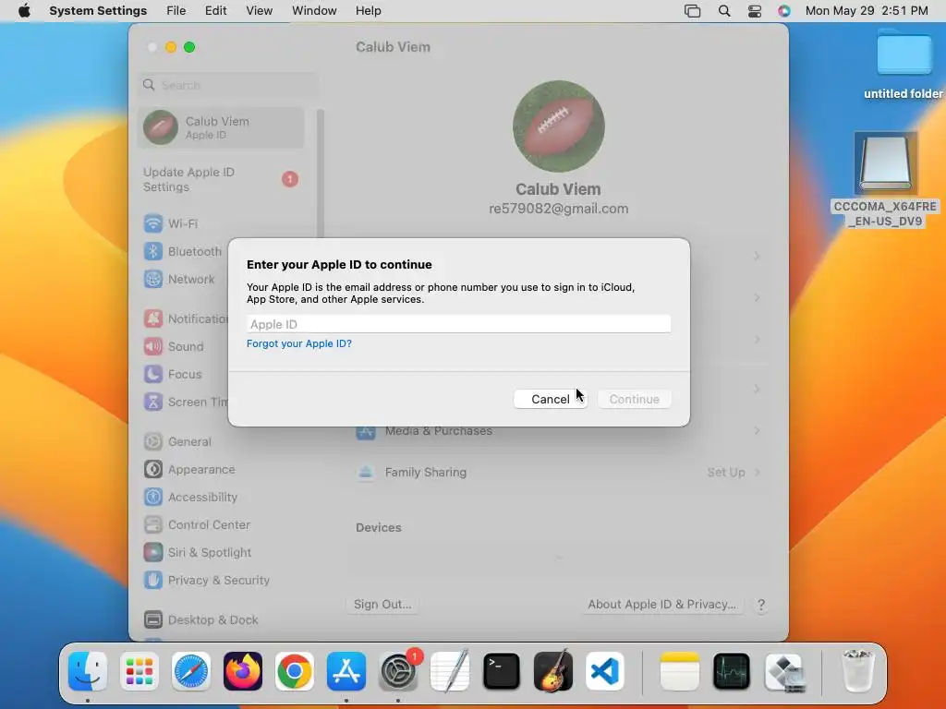Open Activity Monitor from the Dock

pyautogui.click(x=732, y=671)
